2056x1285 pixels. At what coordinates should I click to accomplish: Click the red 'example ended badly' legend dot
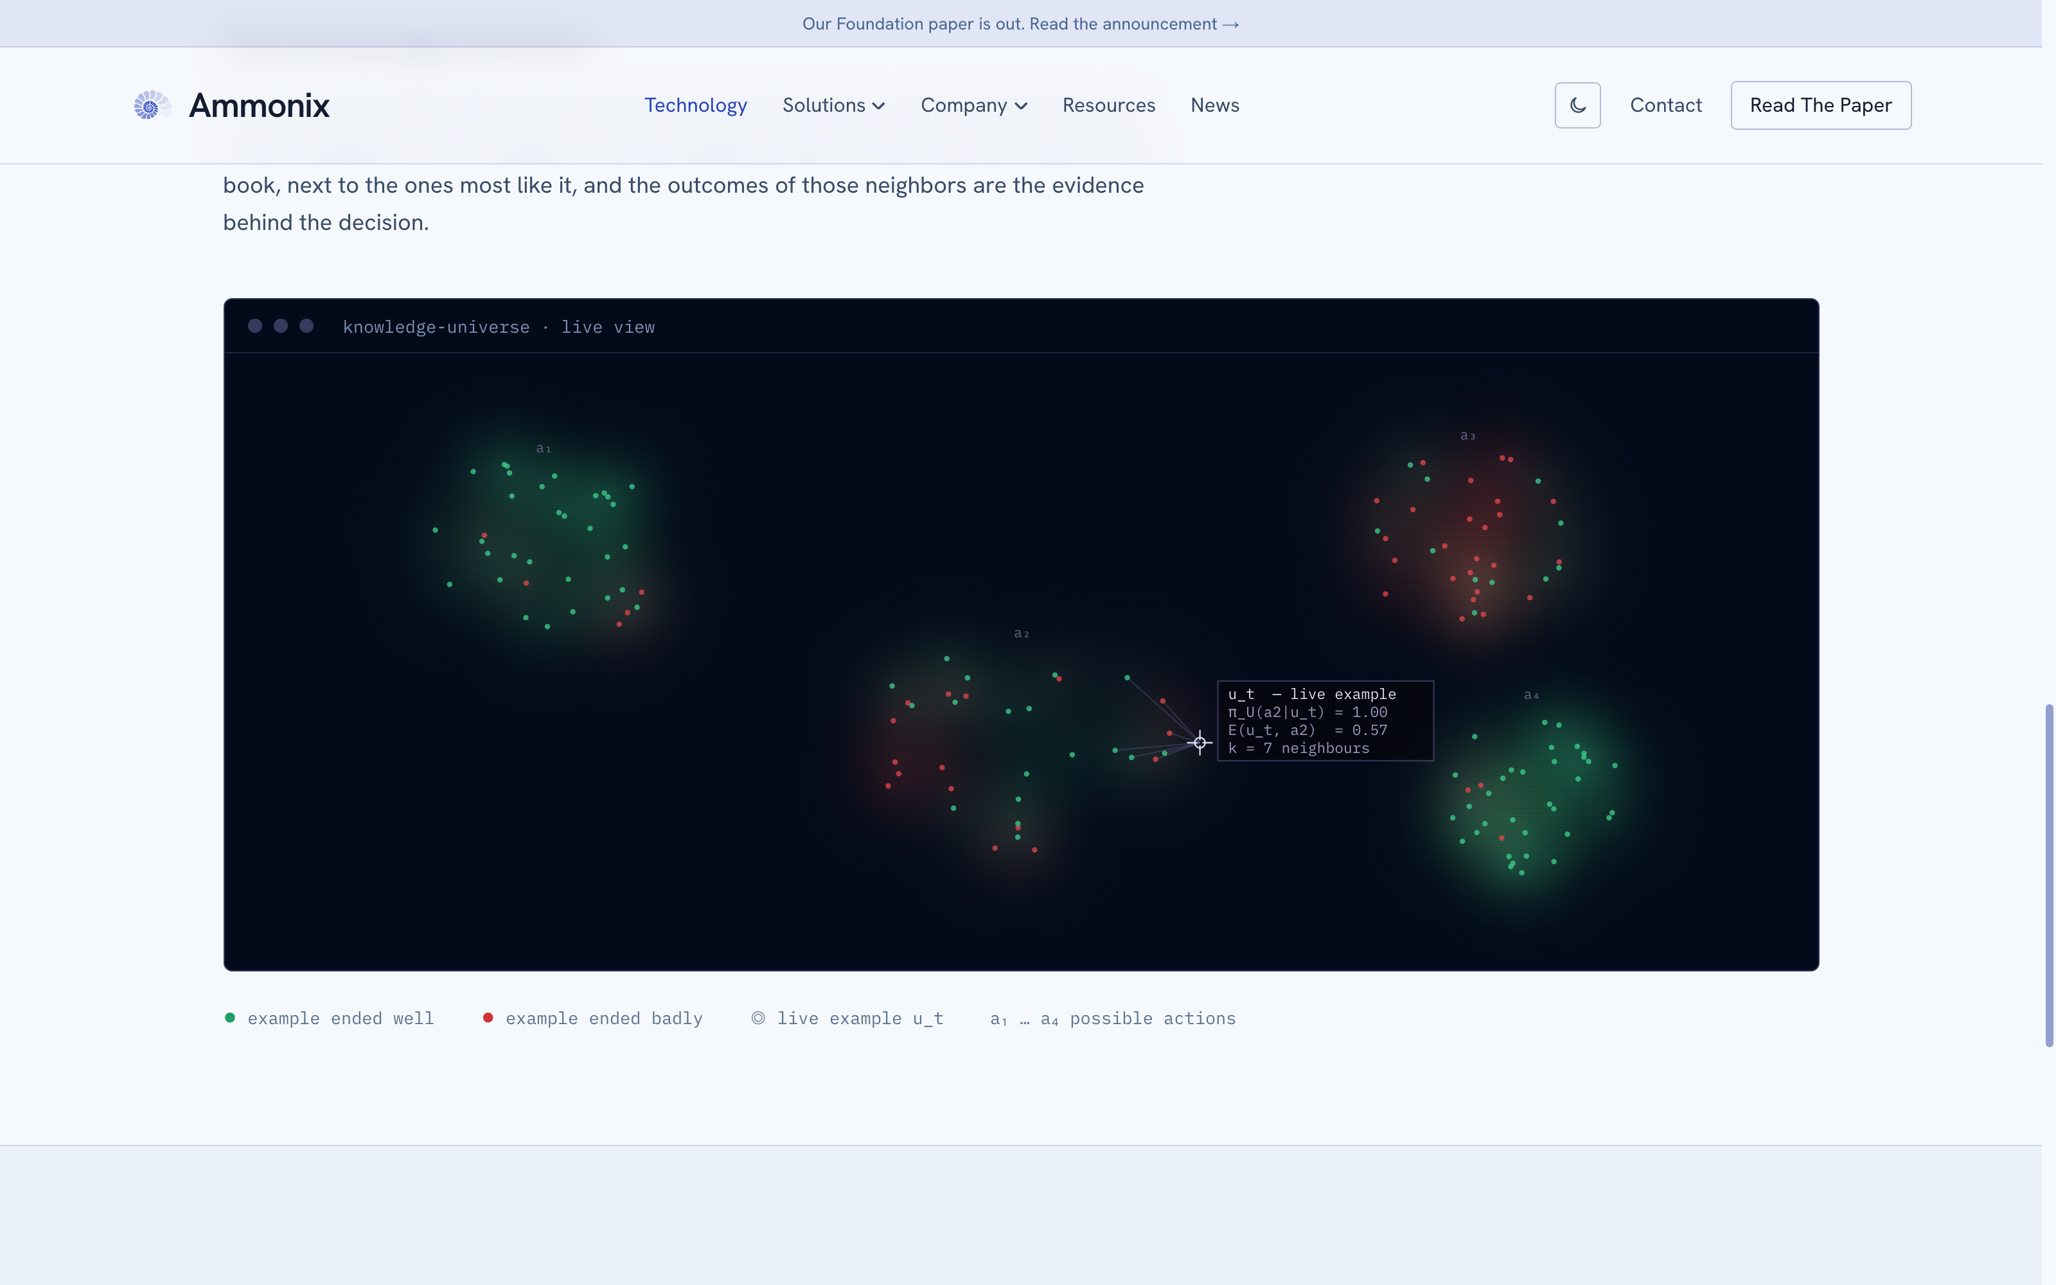point(488,1017)
